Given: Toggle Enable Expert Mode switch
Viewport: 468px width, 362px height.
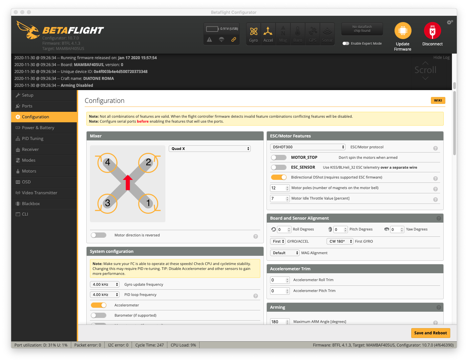Looking at the screenshot, I should (x=346, y=43).
